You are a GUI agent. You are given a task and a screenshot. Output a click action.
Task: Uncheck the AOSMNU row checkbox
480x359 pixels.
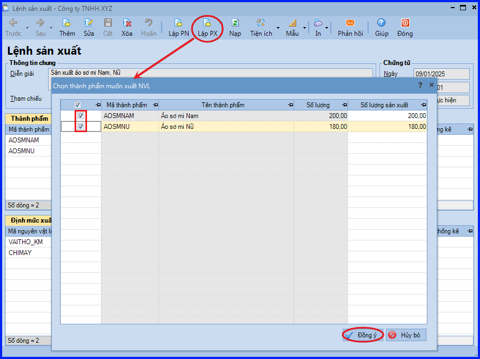tap(81, 126)
